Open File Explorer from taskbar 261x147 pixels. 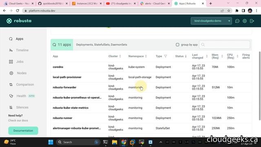coord(115,142)
